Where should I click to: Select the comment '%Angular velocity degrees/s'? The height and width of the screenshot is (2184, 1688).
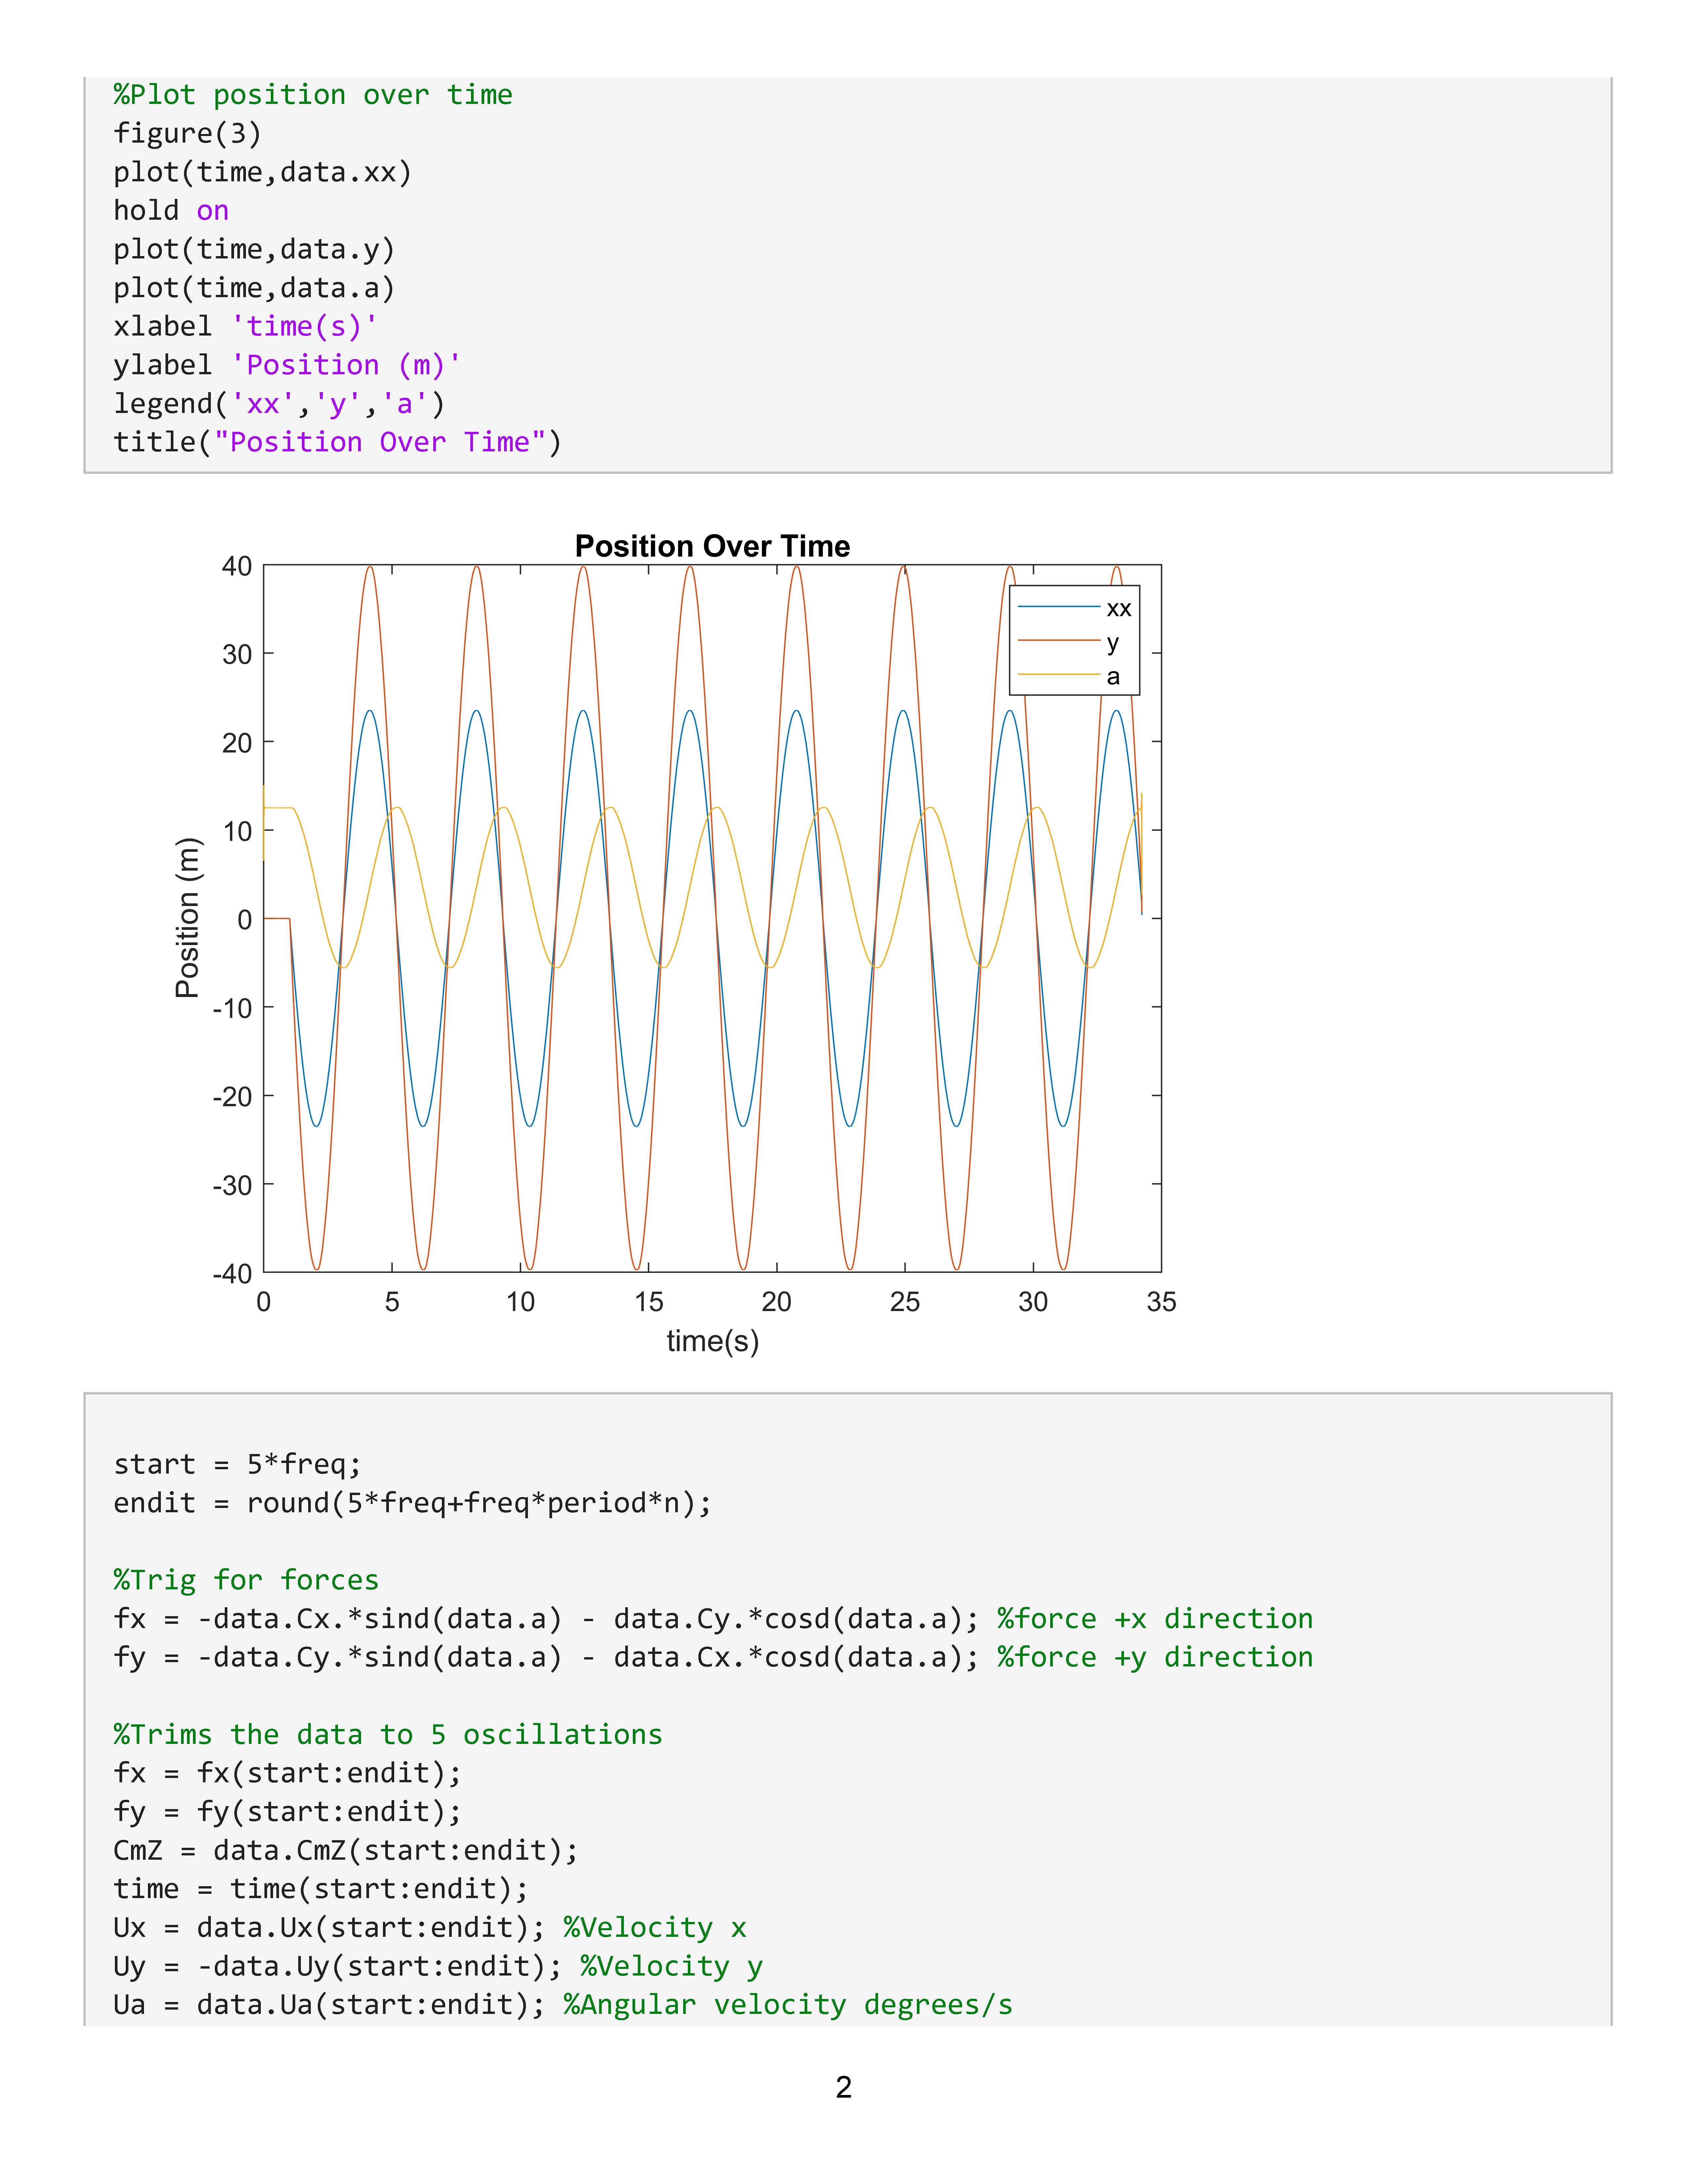pos(788,2005)
